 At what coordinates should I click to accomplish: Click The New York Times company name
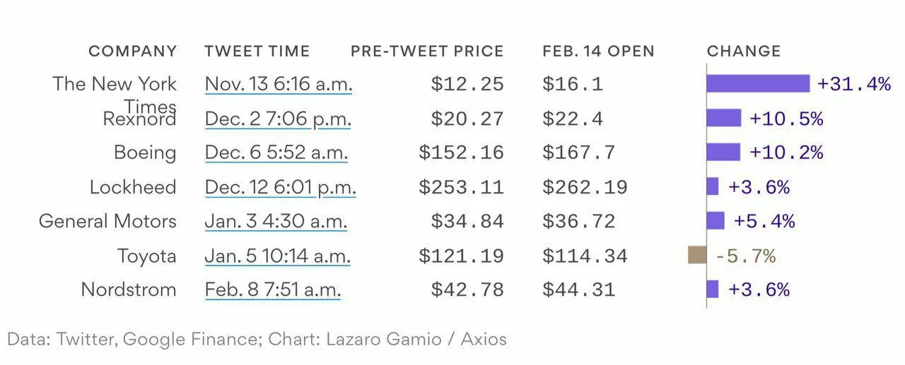click(x=115, y=95)
